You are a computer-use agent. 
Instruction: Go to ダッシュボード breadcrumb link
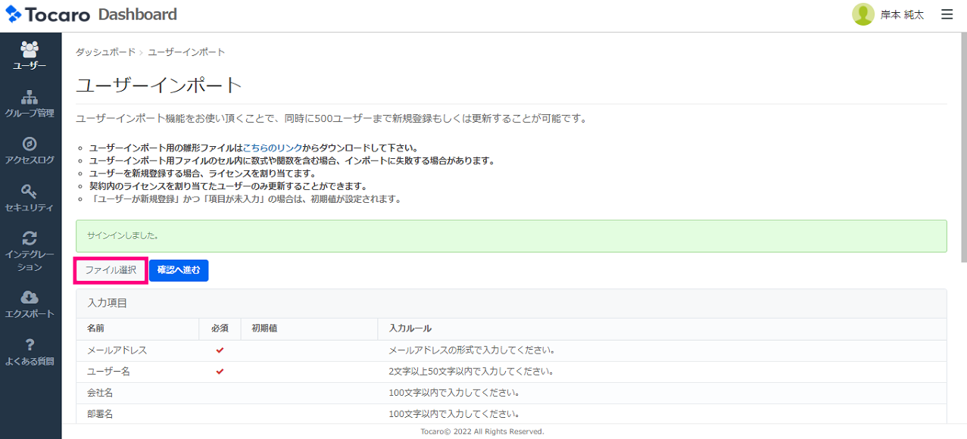click(105, 52)
